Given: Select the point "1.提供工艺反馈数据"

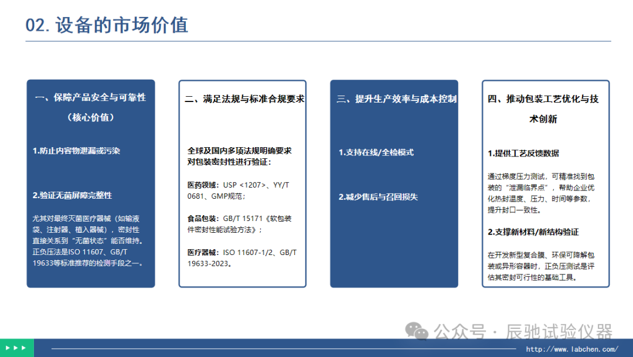Looking at the screenshot, I should click(x=523, y=154).
